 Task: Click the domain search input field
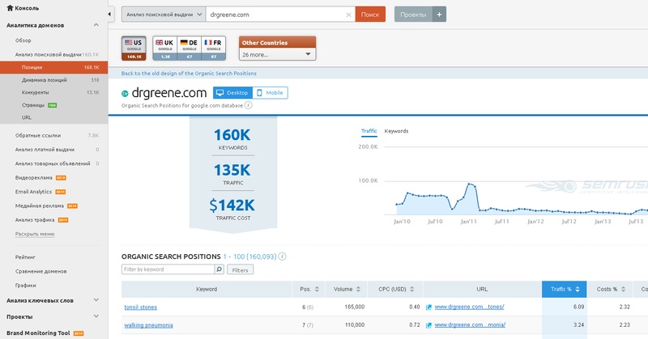click(x=280, y=15)
